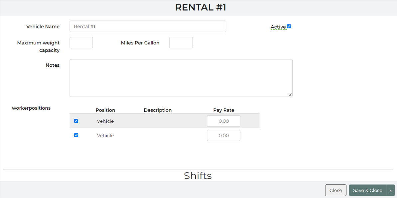Click the Description column header

click(x=158, y=110)
